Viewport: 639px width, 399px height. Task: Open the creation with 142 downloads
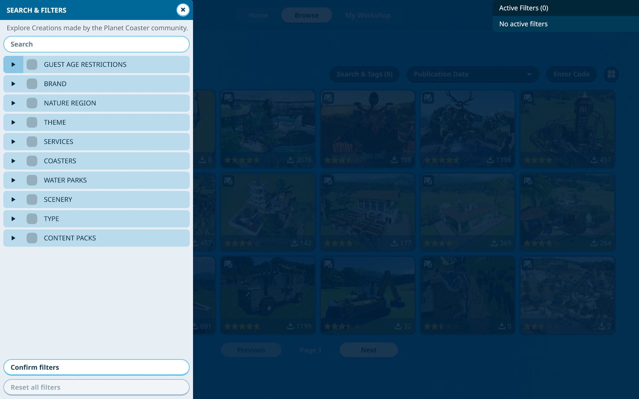pyautogui.click(x=268, y=212)
